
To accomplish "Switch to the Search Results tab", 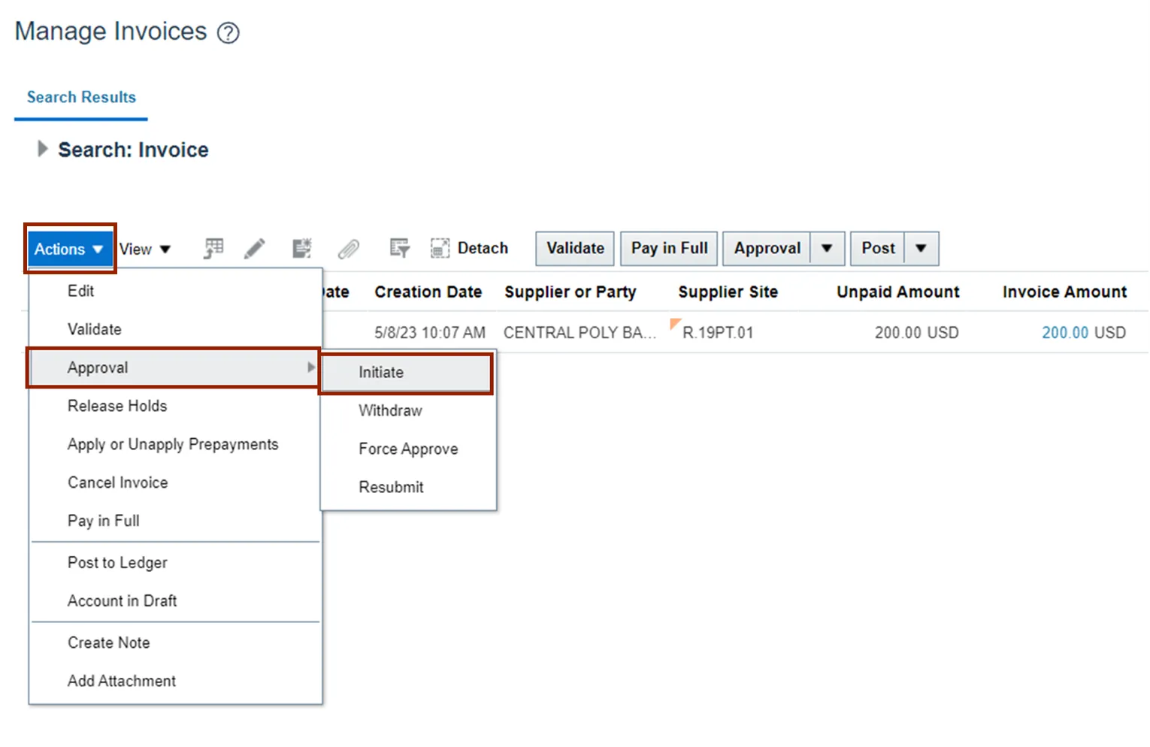I will tap(81, 97).
